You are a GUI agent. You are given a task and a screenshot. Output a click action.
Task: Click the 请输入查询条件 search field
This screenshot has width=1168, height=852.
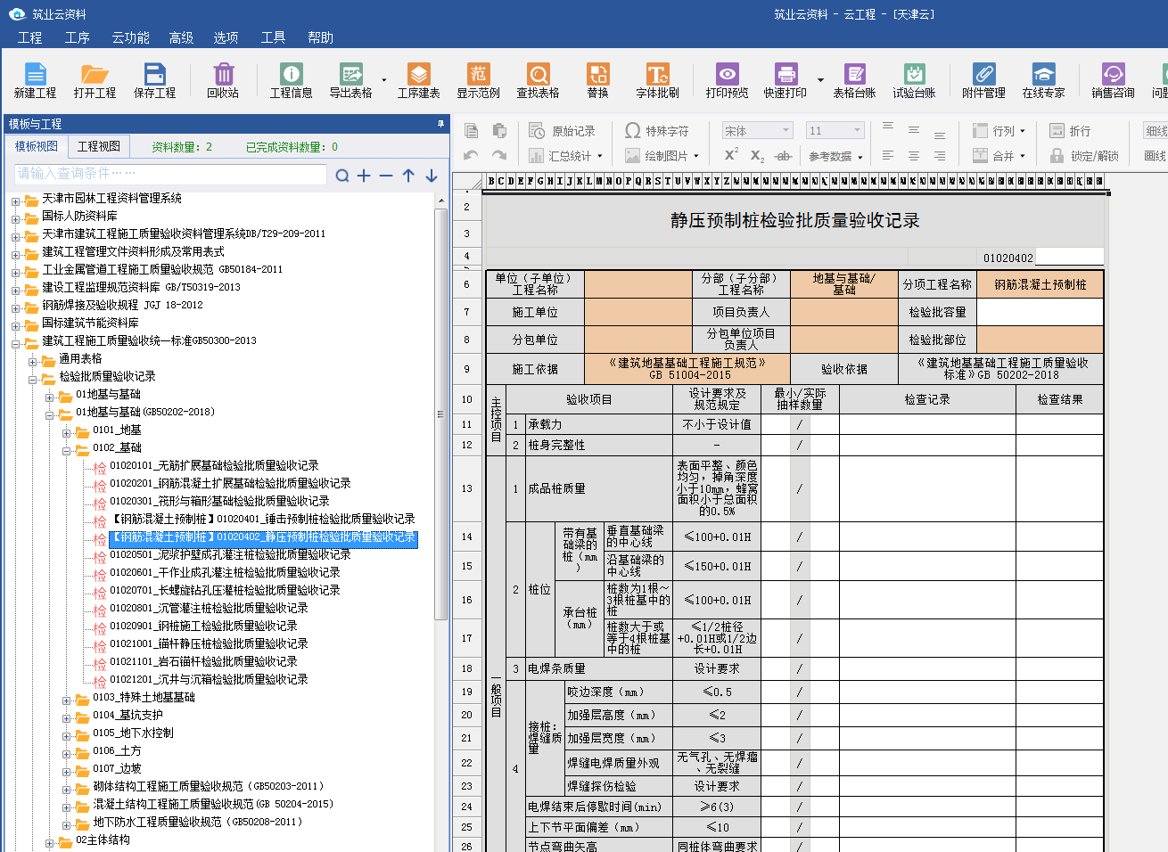tap(170, 174)
